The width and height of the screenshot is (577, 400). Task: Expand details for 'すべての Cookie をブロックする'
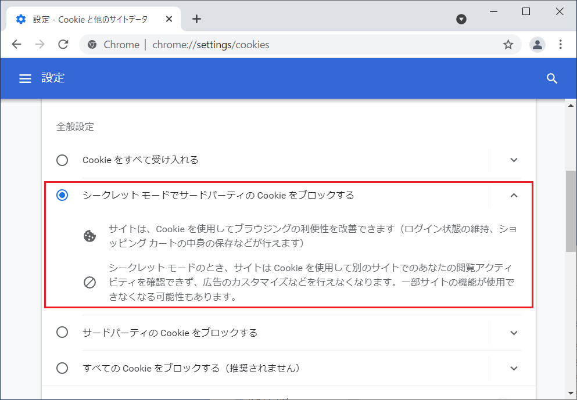point(514,368)
